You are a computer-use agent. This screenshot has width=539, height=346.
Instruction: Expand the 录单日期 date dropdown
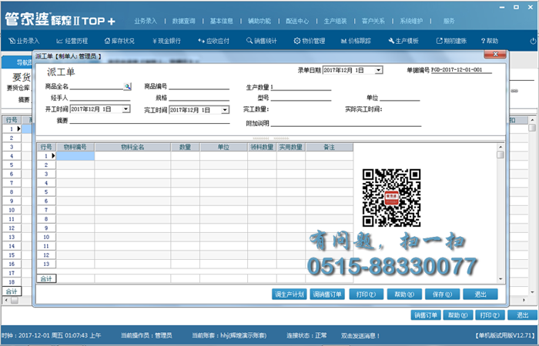pos(379,71)
